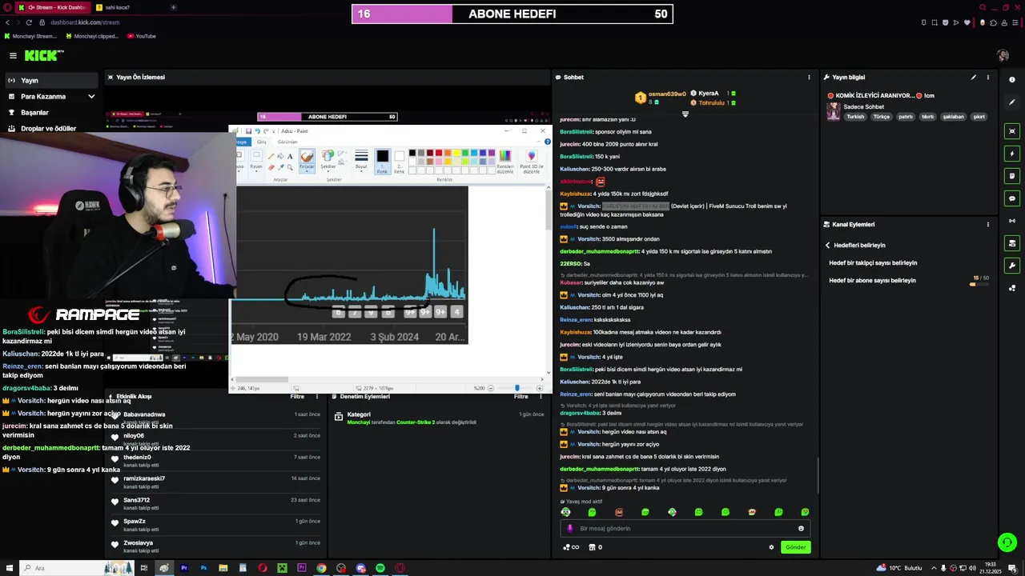Viewport: 1025px width, 576px height.
Task: Toggle lightning activity feed icon in sidebar
Action: coord(1012,154)
